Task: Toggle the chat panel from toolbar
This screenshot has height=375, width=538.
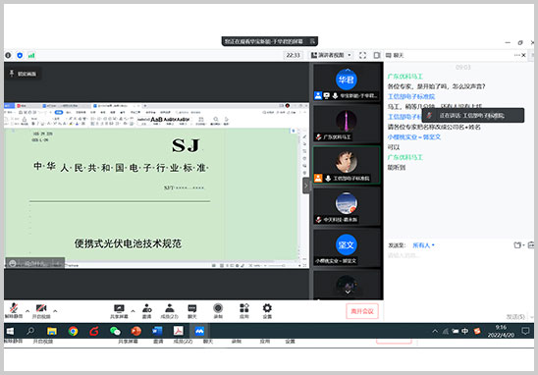Action: pyautogui.click(x=192, y=311)
